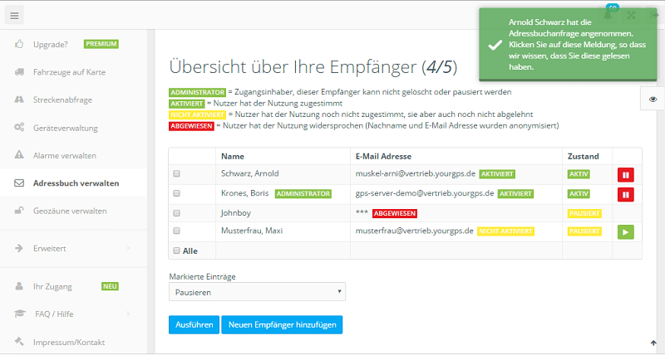Expand the Erweitert submenu chevron
665x355 pixels.
(128, 248)
